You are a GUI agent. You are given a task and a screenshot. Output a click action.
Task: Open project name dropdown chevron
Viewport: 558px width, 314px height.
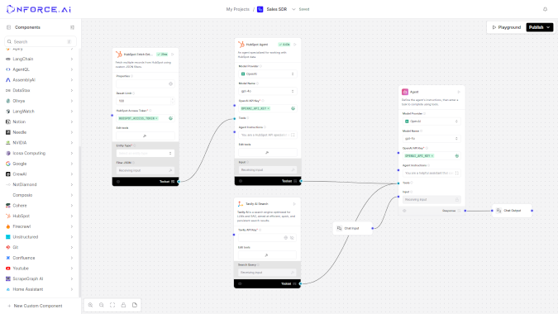[293, 9]
